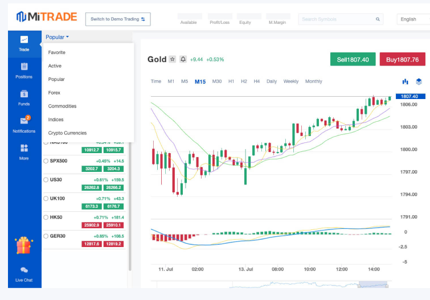Image resolution: width=430 pixels, height=300 pixels.
Task: View Notifications from the sidebar
Action: click(x=24, y=124)
